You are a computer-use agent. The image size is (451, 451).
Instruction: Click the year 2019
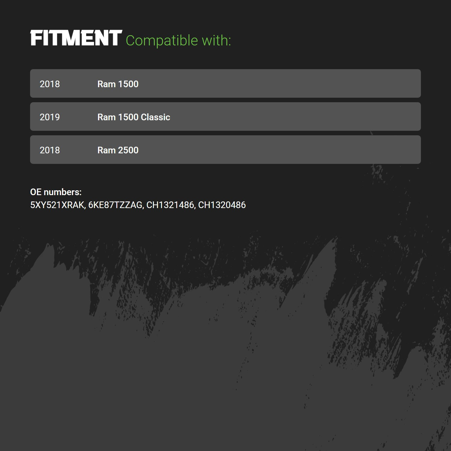(x=50, y=117)
